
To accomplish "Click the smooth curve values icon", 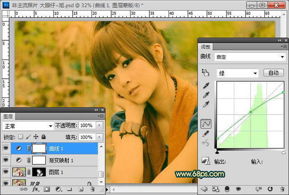I will pyautogui.click(x=206, y=143).
